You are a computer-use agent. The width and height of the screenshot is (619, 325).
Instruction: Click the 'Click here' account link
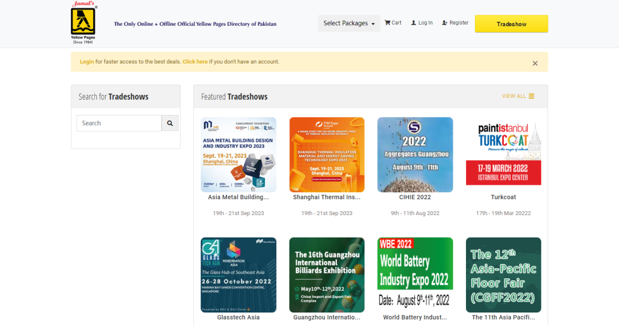195,62
